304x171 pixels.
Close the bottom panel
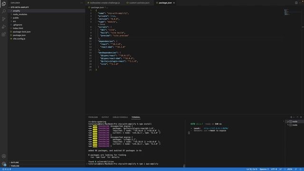point(301,117)
